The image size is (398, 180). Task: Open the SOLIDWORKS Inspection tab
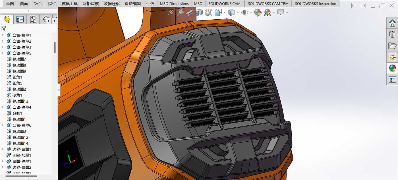point(315,4)
